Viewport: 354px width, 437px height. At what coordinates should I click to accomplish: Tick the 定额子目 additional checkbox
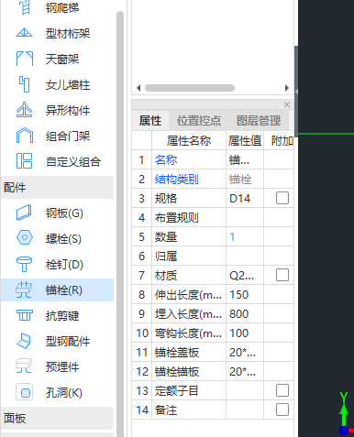coord(282,390)
